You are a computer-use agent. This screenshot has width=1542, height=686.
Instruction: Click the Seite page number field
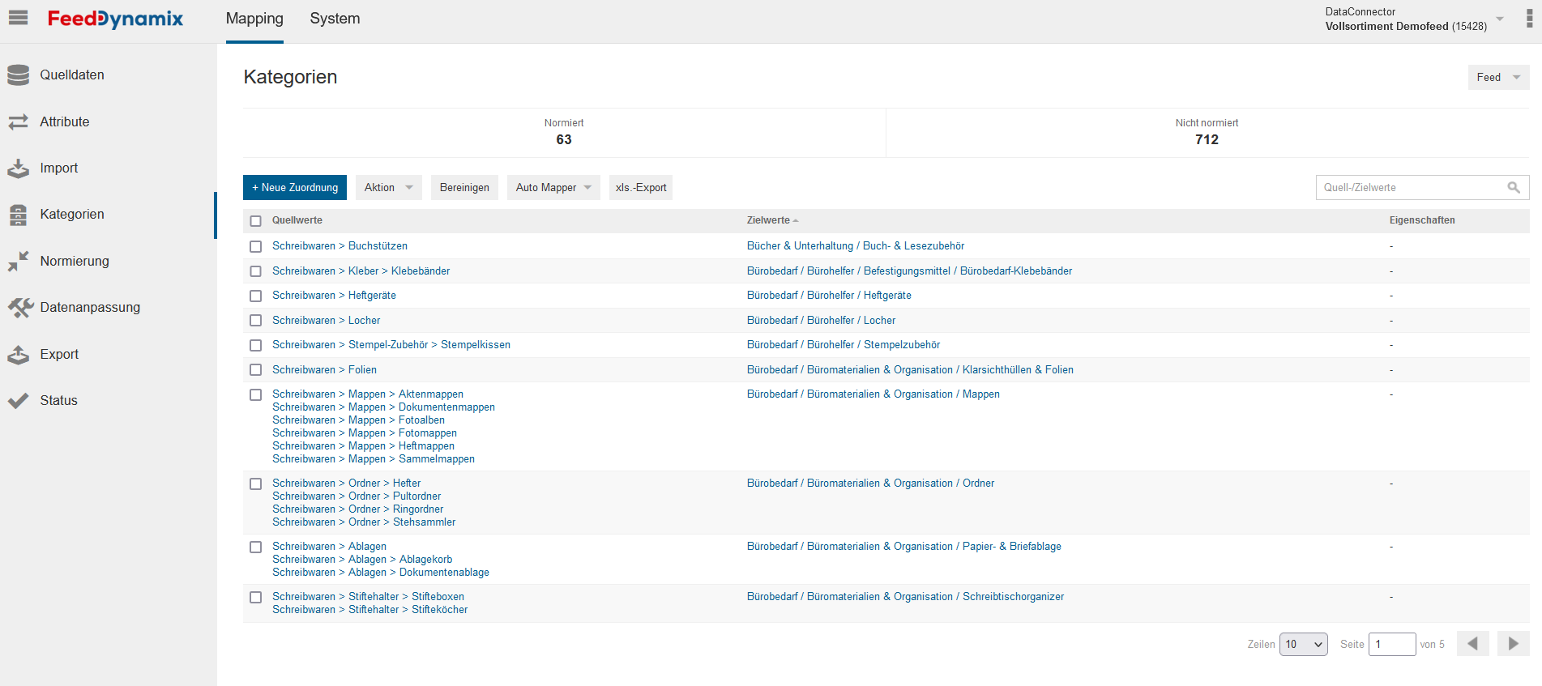tap(1392, 645)
